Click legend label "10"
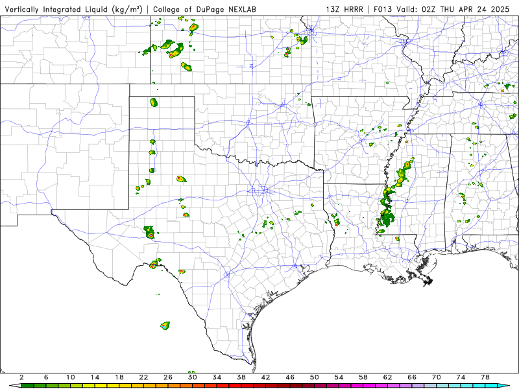 pyautogui.click(x=71, y=377)
